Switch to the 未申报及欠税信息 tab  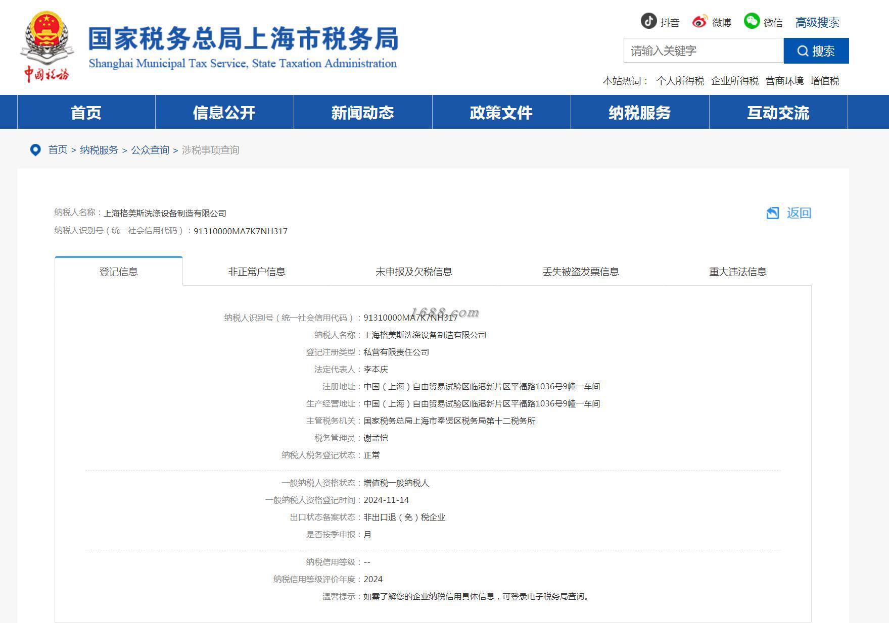tap(413, 272)
